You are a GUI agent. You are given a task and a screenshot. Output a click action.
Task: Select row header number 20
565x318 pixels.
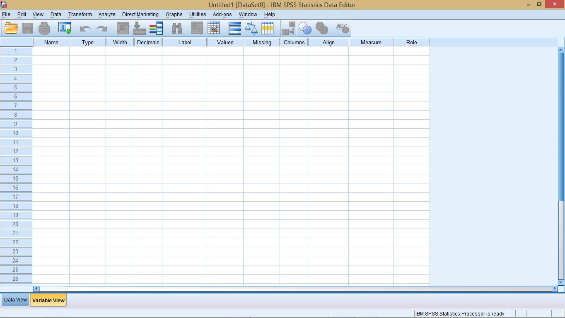pos(16,224)
